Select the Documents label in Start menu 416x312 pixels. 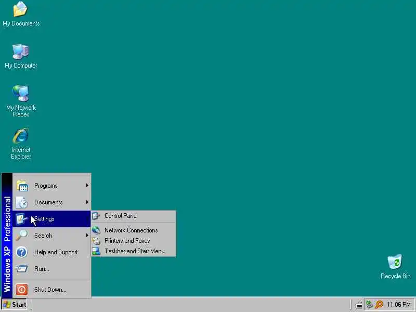pos(48,202)
